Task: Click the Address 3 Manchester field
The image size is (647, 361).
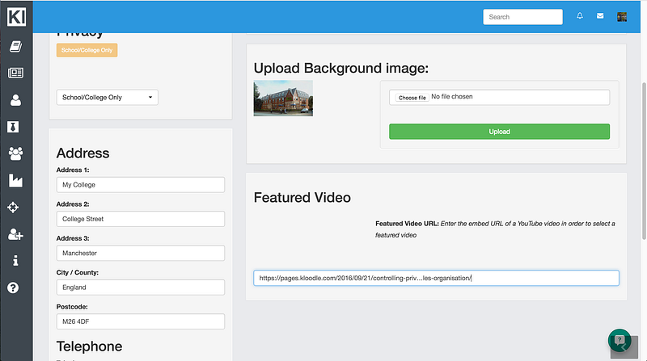Action: [x=141, y=253]
